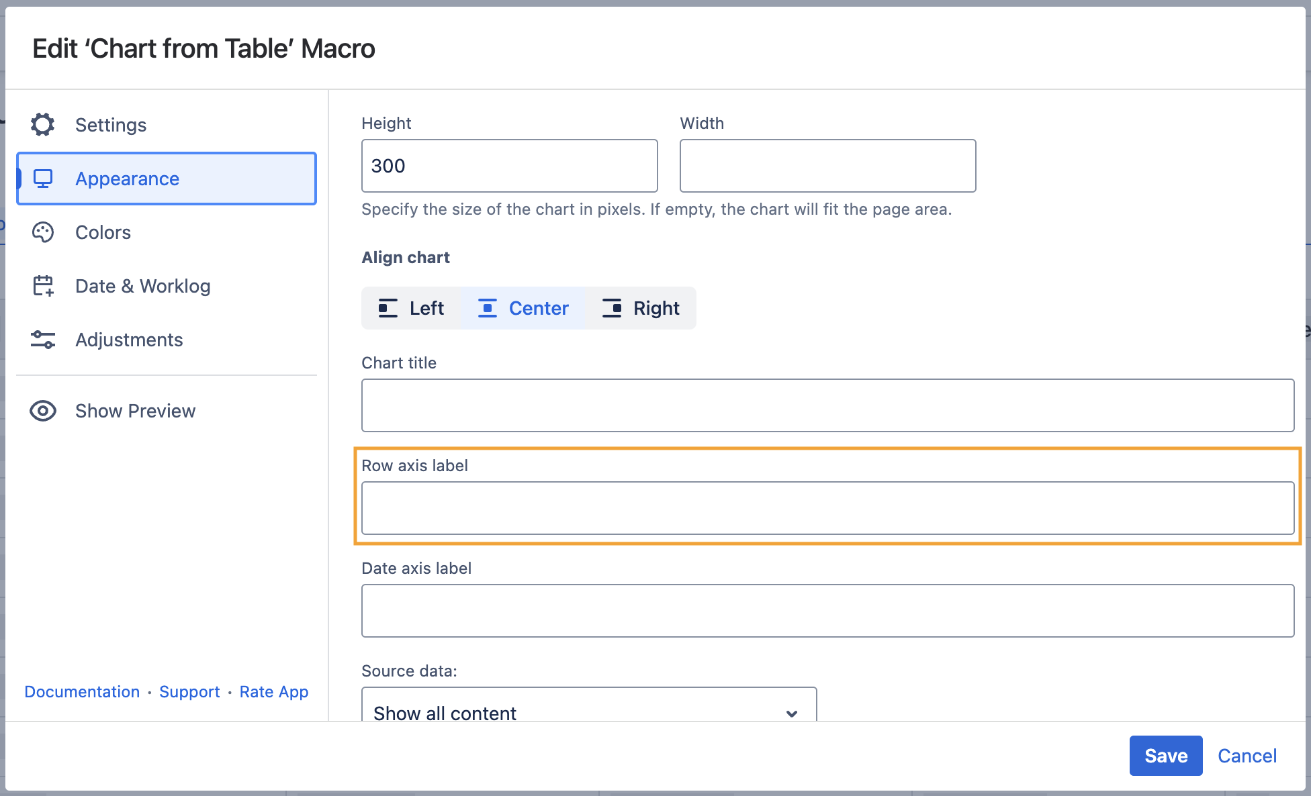The height and width of the screenshot is (796, 1311).
Task: Click the Settings gear icon
Action: pyautogui.click(x=43, y=125)
